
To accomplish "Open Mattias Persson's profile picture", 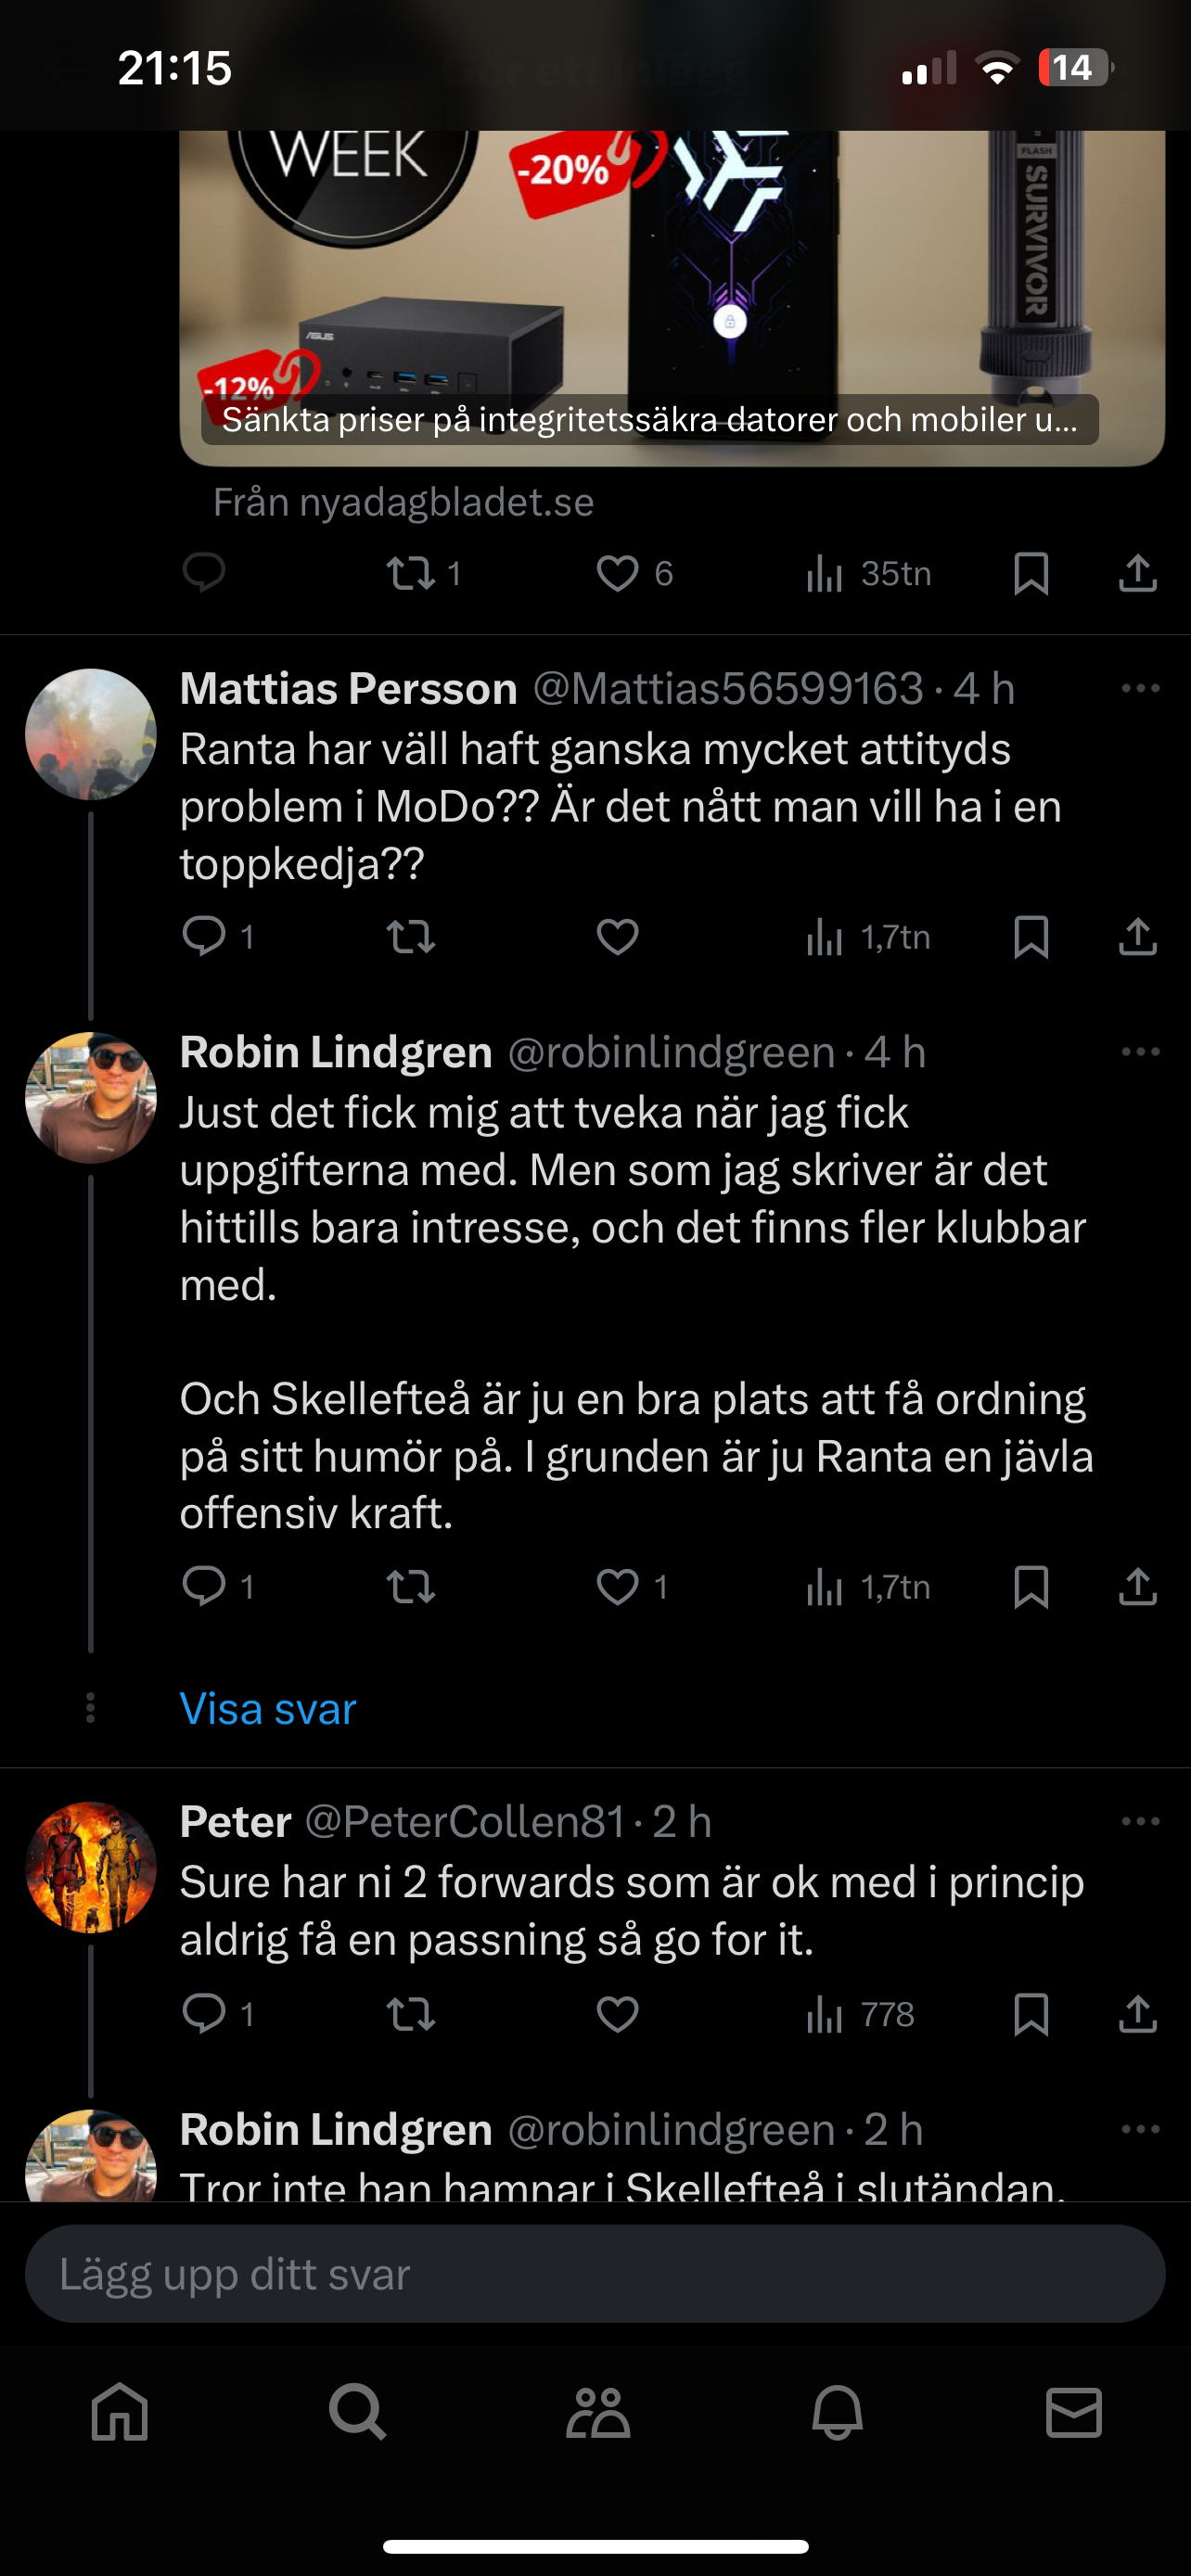I will click(91, 734).
